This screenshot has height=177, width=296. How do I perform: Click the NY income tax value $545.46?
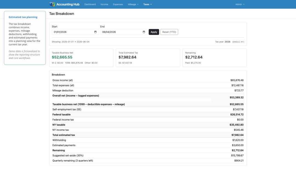(x=239, y=130)
